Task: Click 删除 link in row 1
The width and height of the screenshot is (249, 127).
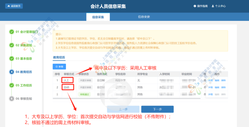Action: pyautogui.click(x=223, y=80)
